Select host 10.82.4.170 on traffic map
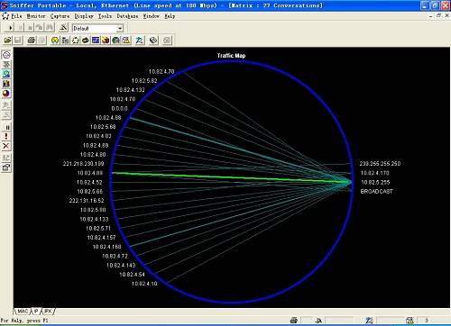The height and width of the screenshot is (326, 451). click(374, 173)
